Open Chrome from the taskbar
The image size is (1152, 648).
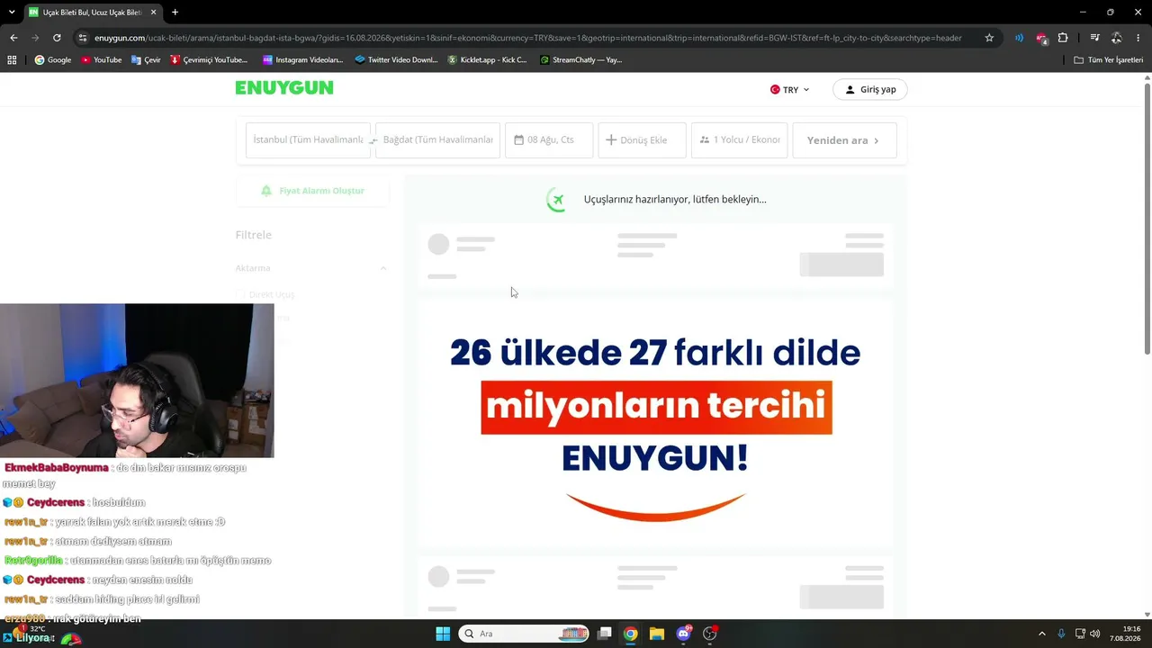(631, 634)
